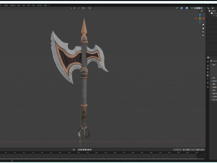This screenshot has width=217, height=163.
Task: Toggle snapping magnet button
Action: pos(83,8)
